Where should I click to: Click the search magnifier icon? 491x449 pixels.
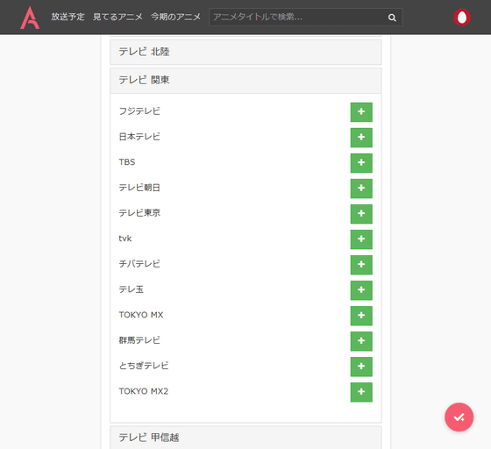392,18
